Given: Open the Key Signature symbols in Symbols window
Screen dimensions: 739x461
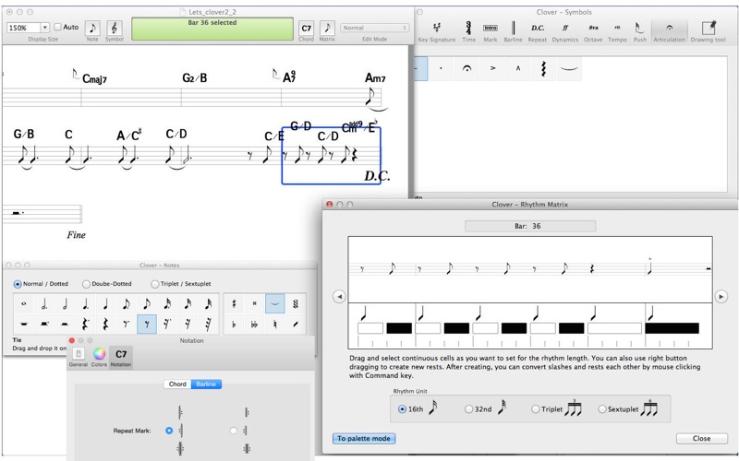Looking at the screenshot, I should [436, 32].
